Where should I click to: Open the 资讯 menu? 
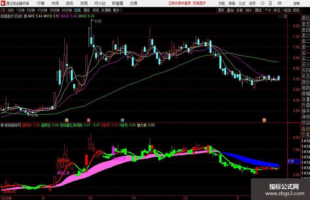[x=70, y=3]
